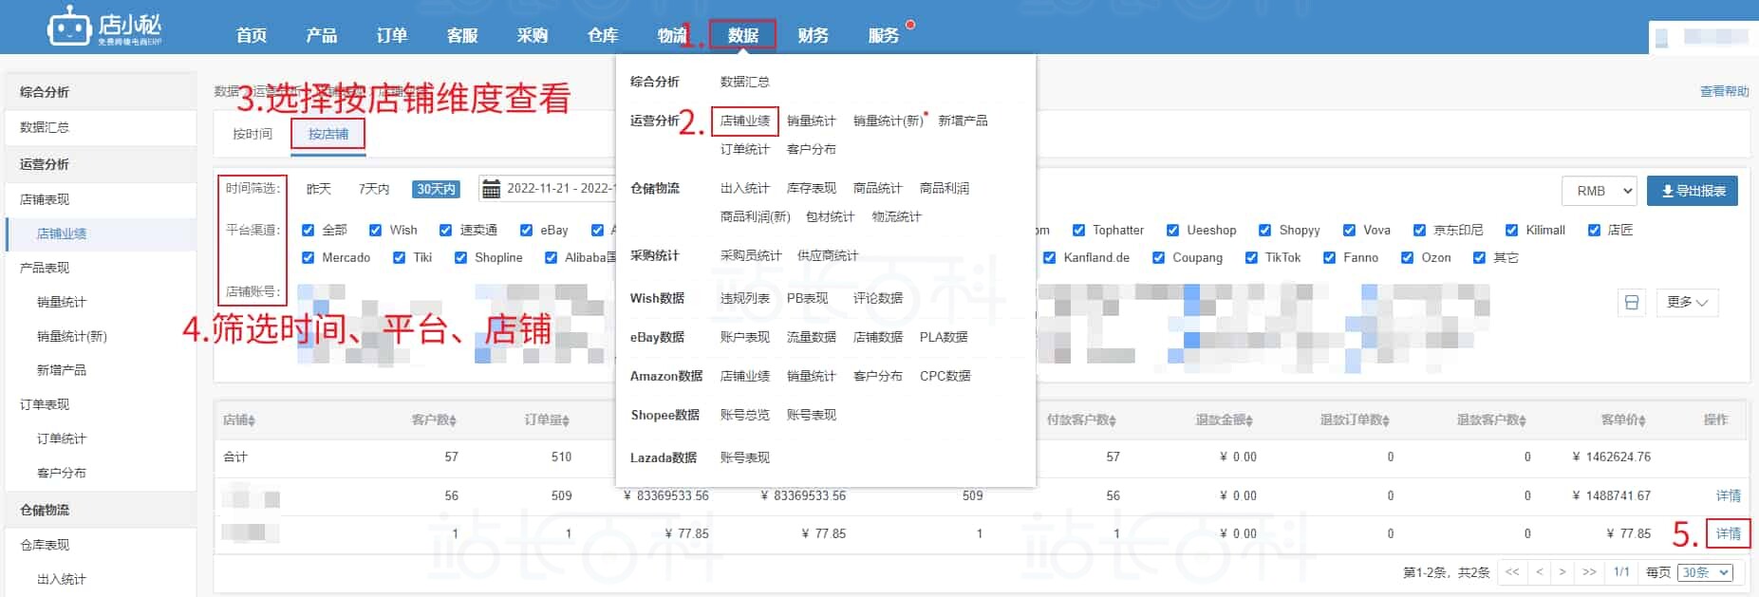The image size is (1759, 597).
Task: Open the RMB currency dropdown
Action: (x=1600, y=191)
